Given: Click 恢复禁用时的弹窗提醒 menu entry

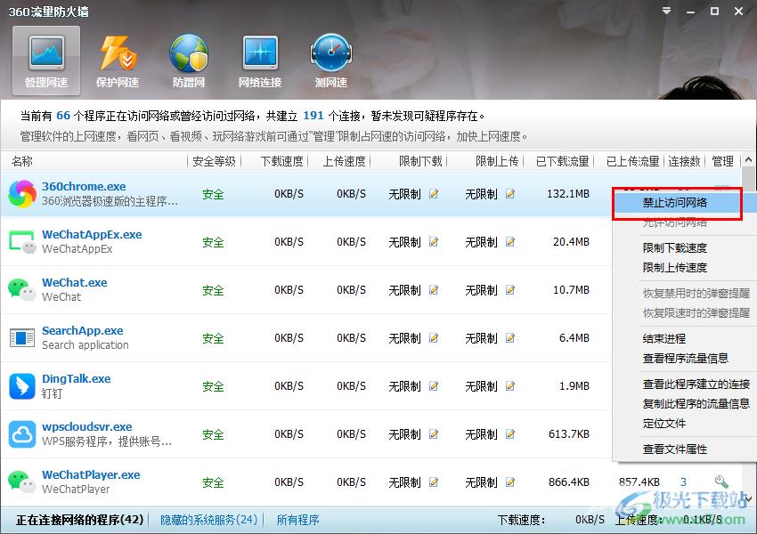Looking at the screenshot, I should (x=696, y=294).
